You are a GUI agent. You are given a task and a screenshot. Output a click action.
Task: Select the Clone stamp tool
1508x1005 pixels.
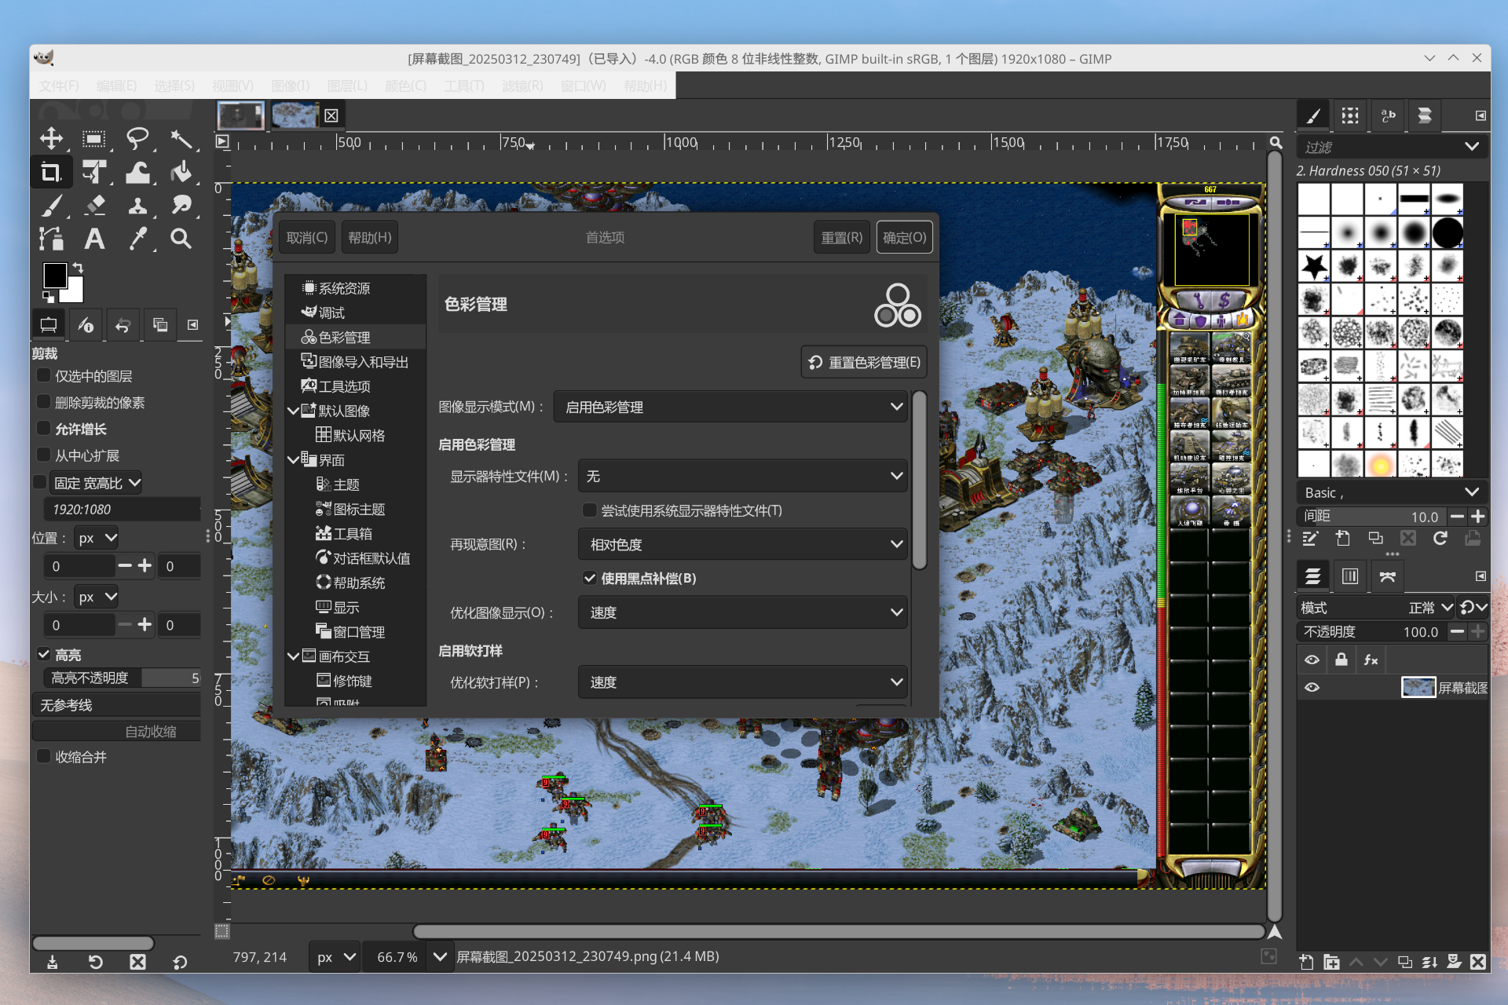coord(137,206)
